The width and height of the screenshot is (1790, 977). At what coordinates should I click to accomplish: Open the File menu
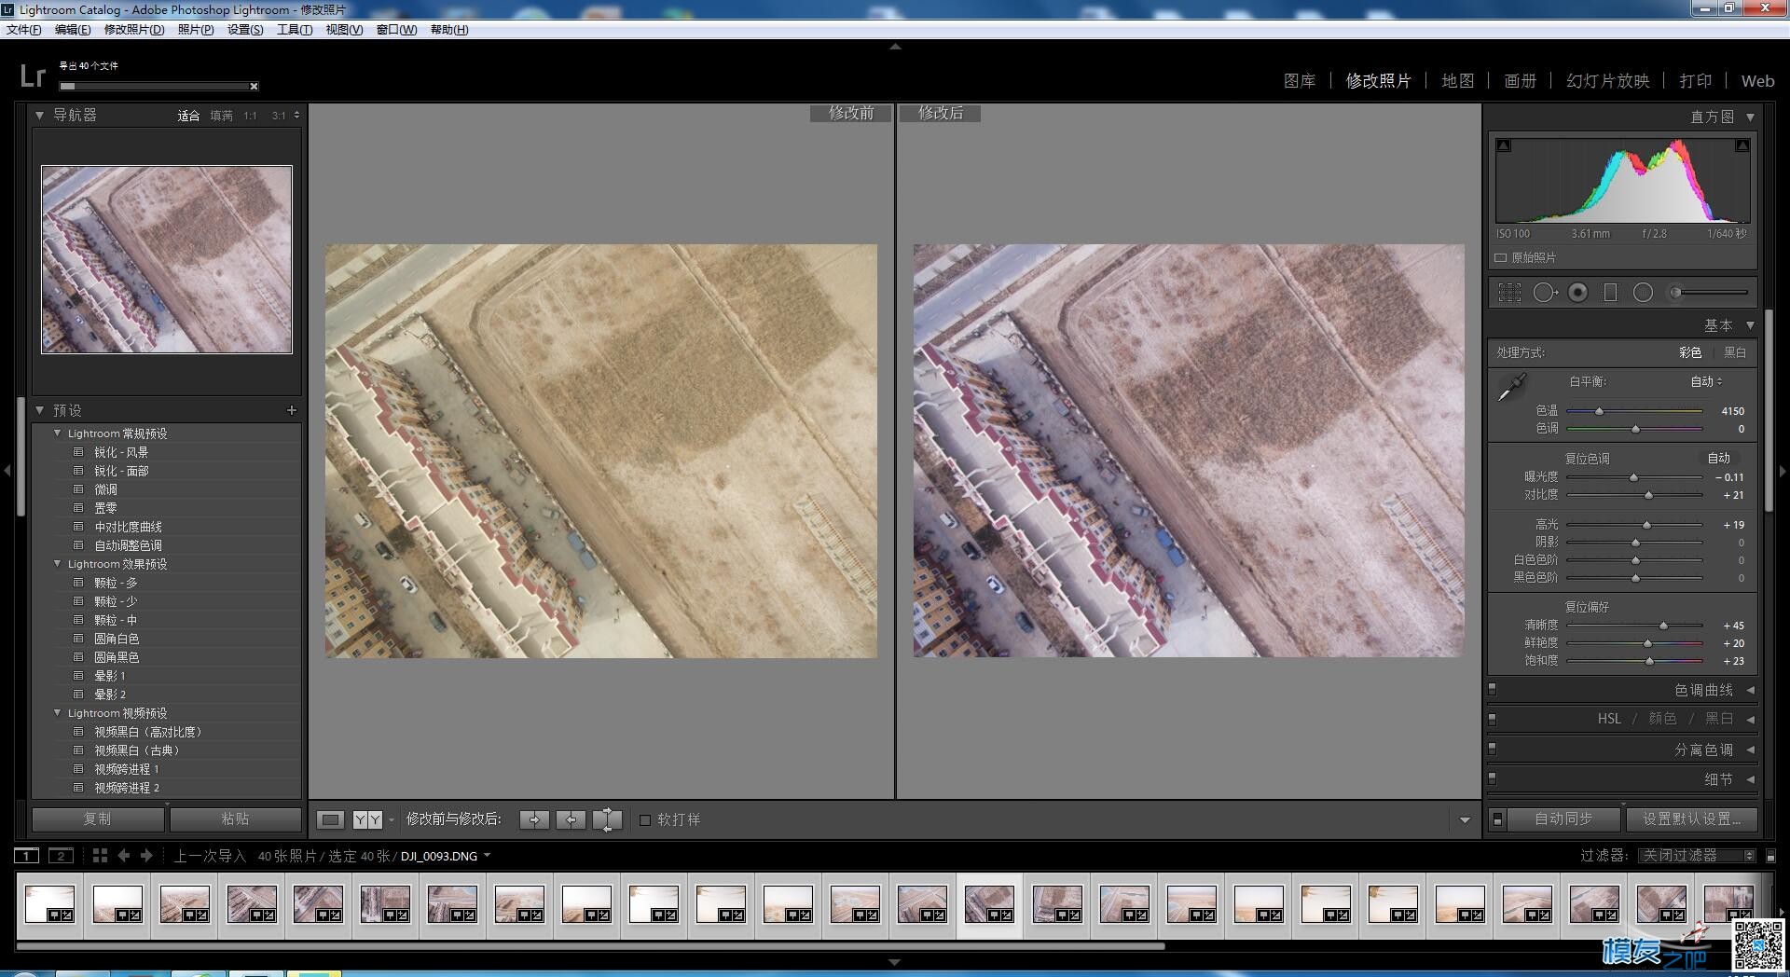pos(24,30)
